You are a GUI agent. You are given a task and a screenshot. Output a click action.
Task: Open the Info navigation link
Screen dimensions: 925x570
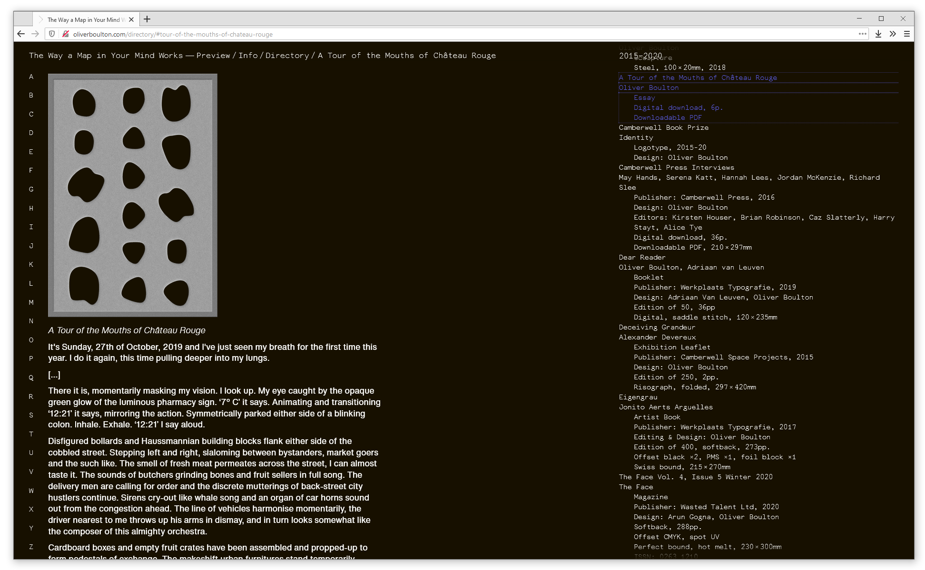248,56
